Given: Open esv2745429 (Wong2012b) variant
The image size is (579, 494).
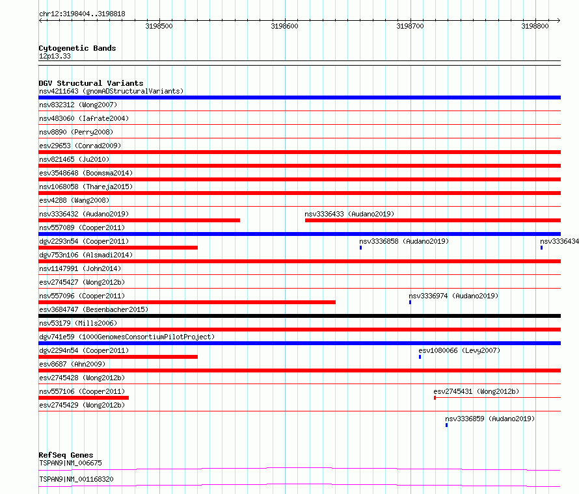Looking at the screenshot, I should tap(82, 405).
